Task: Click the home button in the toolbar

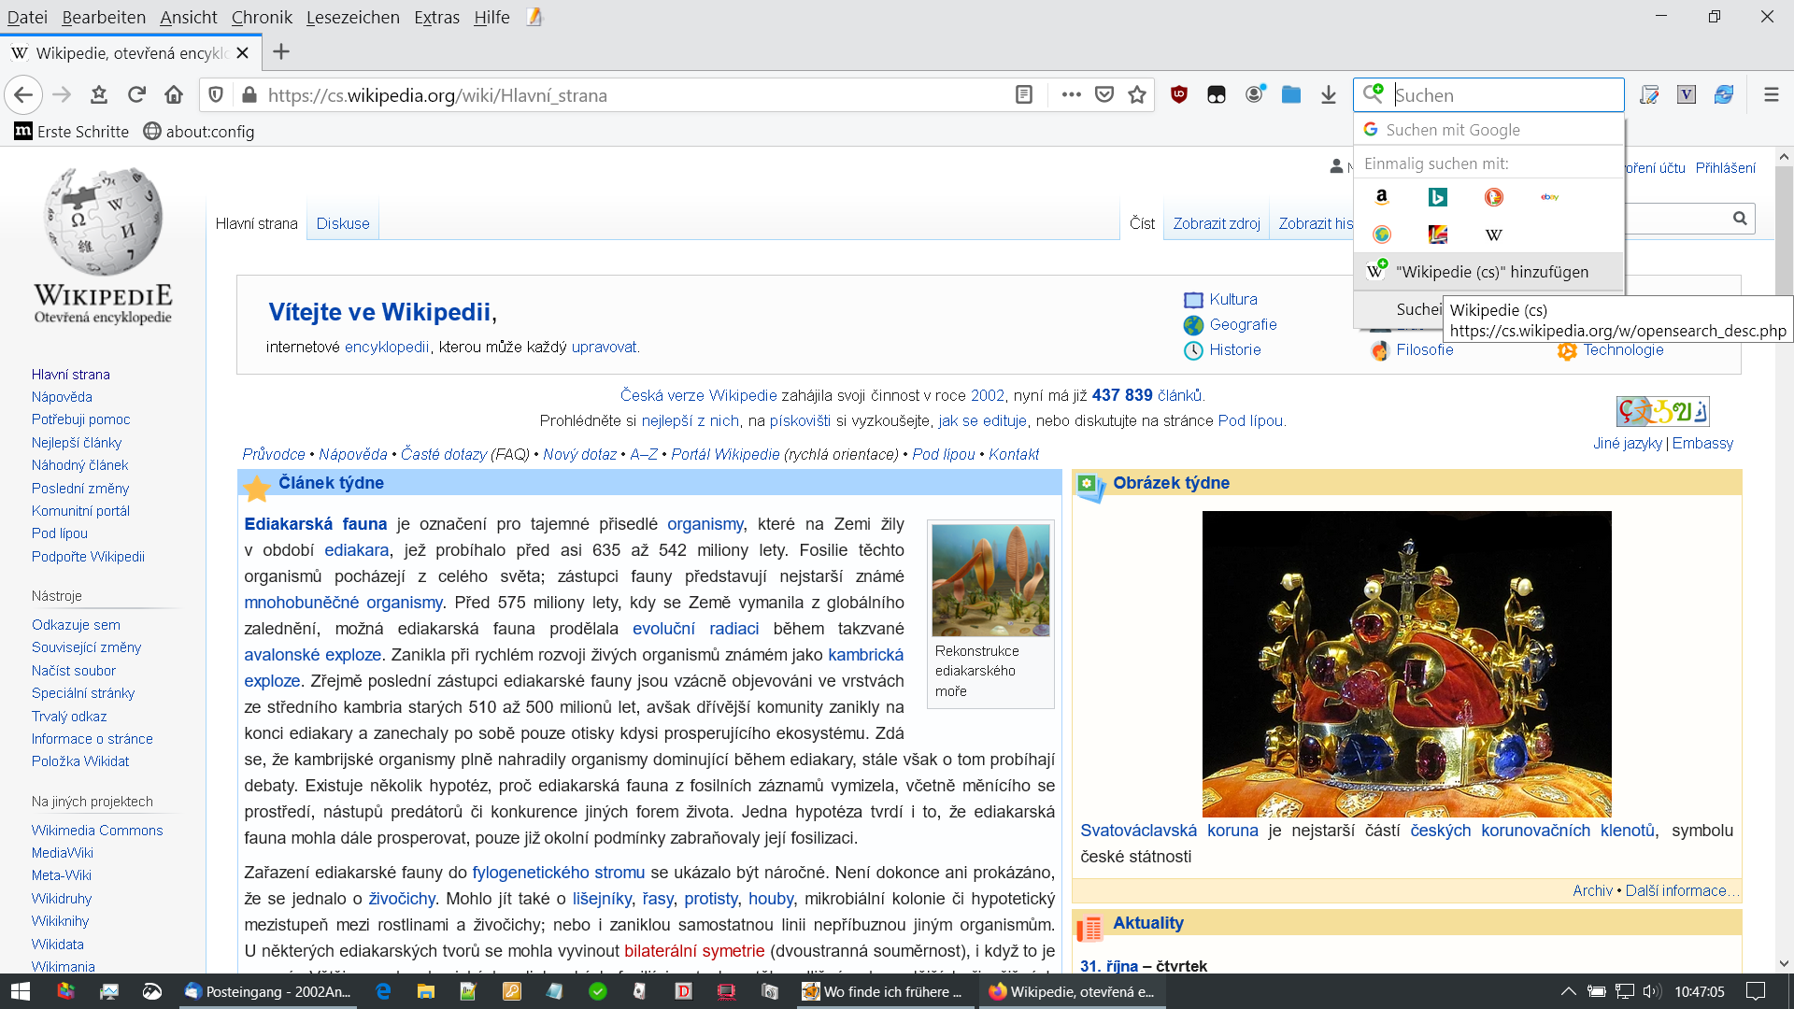Action: pos(174,94)
